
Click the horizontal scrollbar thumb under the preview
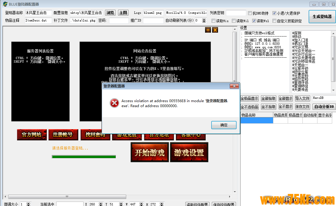tap(67, 197)
